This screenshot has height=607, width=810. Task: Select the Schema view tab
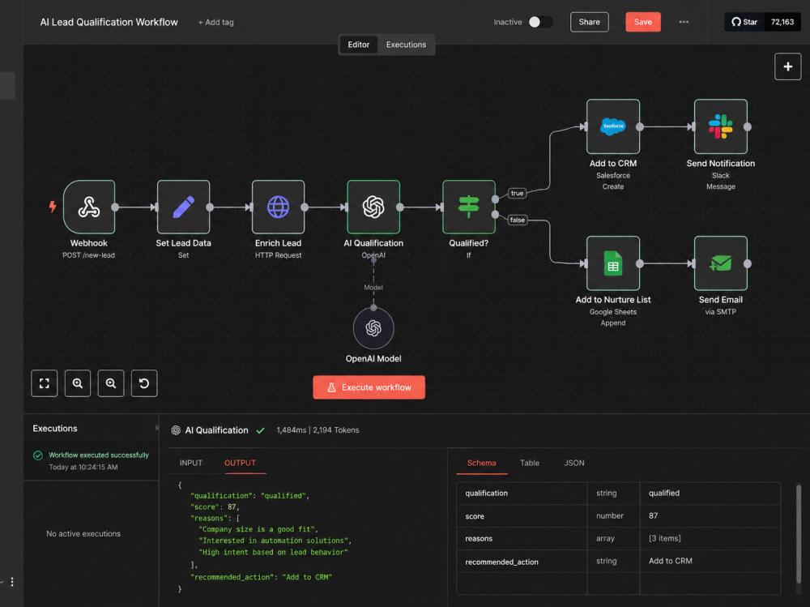point(481,463)
